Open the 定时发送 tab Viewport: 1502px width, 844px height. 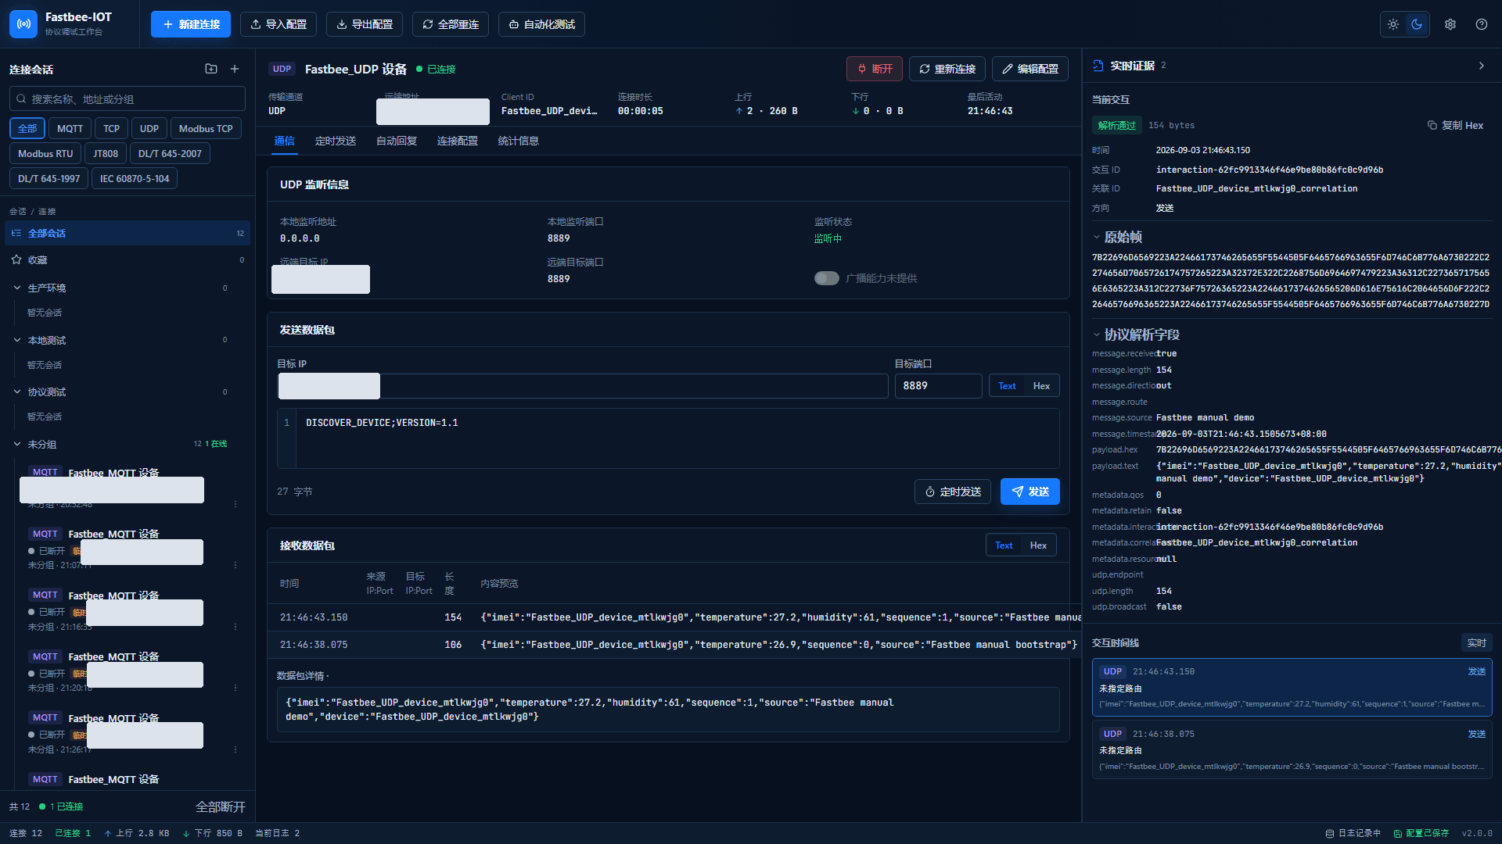(336, 141)
